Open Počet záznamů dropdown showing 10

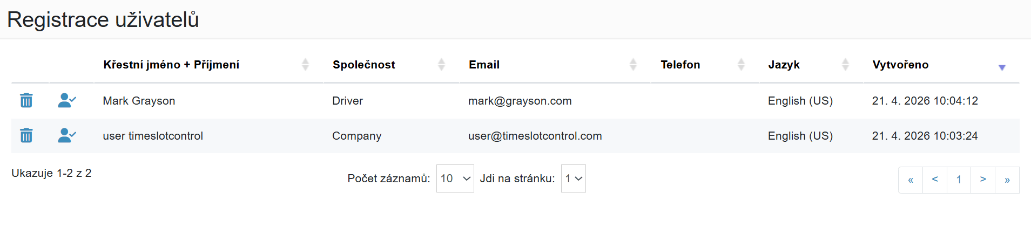point(455,178)
